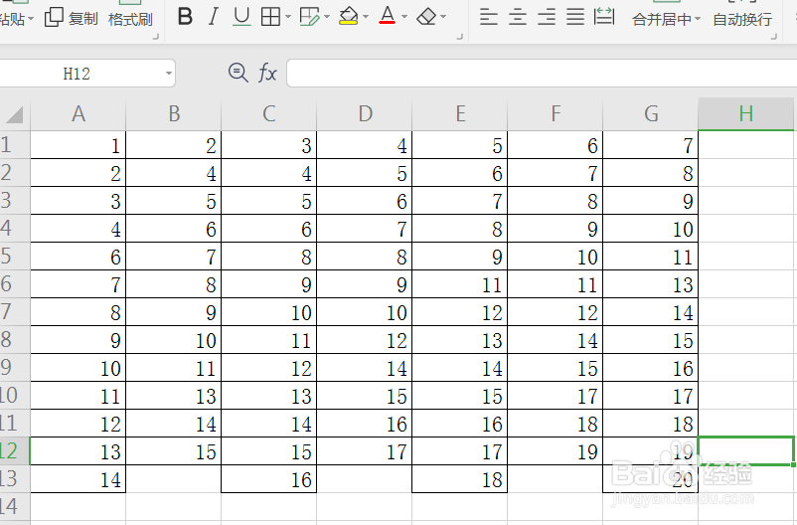Apply cell borders icon
Viewport: 797px width, 525px height.
point(270,17)
